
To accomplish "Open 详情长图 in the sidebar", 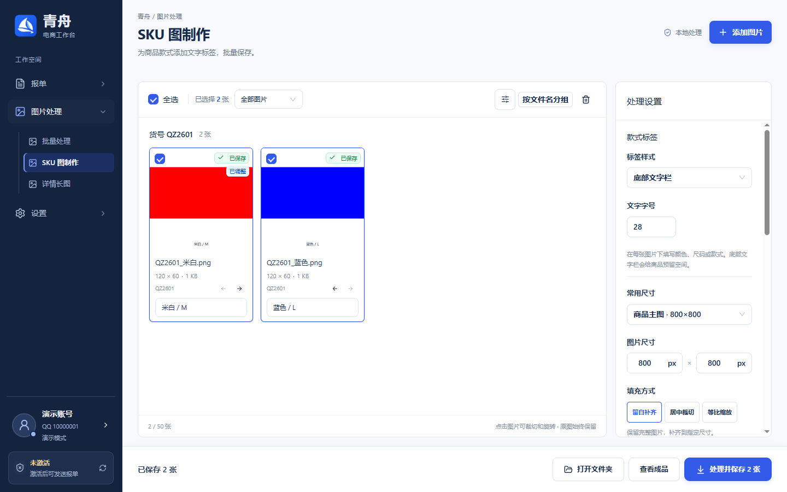I will [69, 184].
